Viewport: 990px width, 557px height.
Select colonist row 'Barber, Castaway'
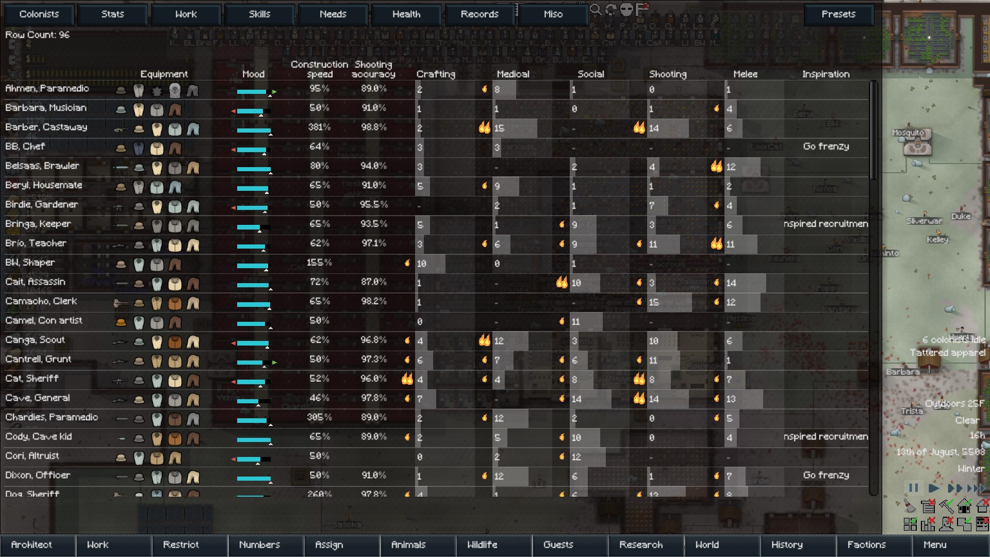(x=436, y=128)
